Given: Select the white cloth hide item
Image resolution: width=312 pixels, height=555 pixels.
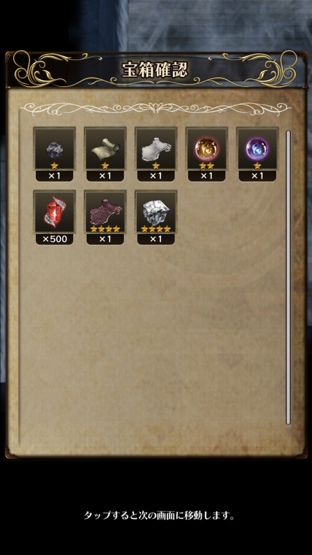Looking at the screenshot, I should pos(156,149).
